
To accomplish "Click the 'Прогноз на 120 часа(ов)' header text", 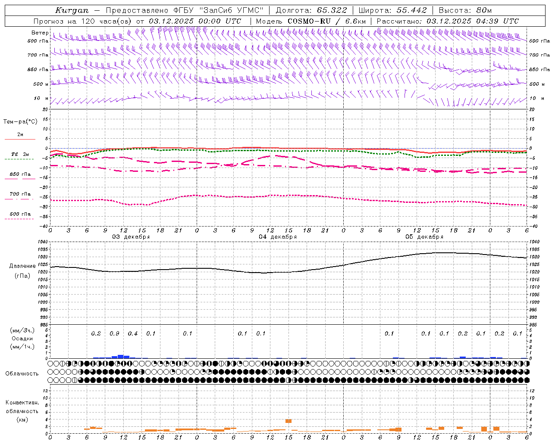I will pyautogui.click(x=83, y=21).
